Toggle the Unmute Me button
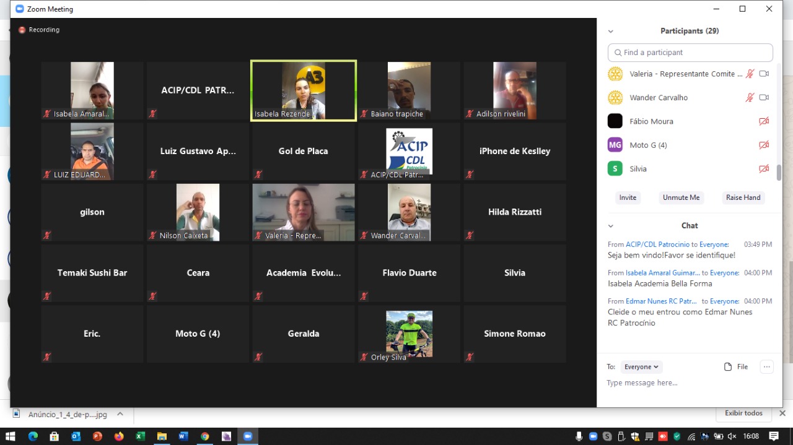This screenshot has height=445, width=793. click(681, 197)
